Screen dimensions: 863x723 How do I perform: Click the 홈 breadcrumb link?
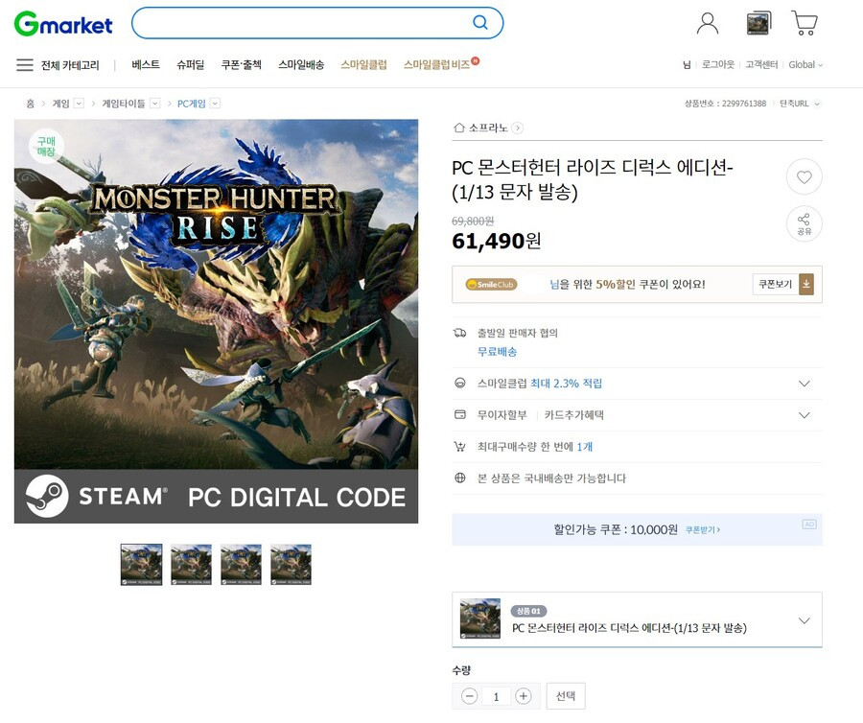[31, 104]
